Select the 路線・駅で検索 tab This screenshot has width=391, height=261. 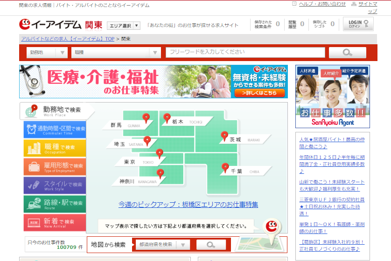point(55,204)
